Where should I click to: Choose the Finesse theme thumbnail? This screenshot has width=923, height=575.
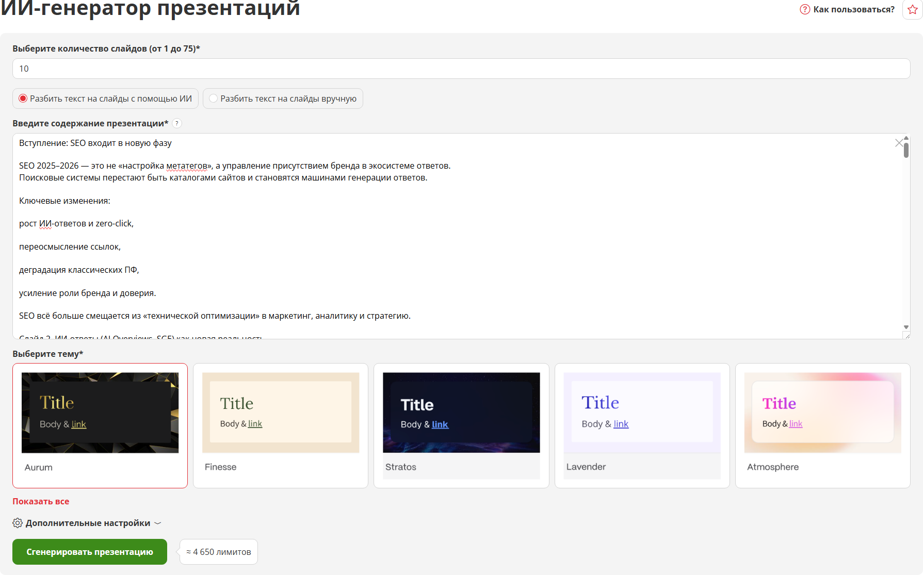point(281,413)
